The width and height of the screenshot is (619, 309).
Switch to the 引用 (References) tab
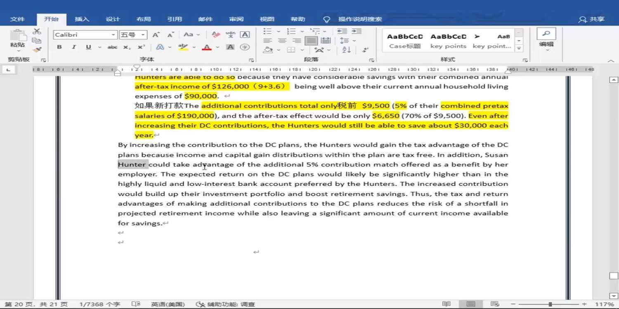coord(175,19)
